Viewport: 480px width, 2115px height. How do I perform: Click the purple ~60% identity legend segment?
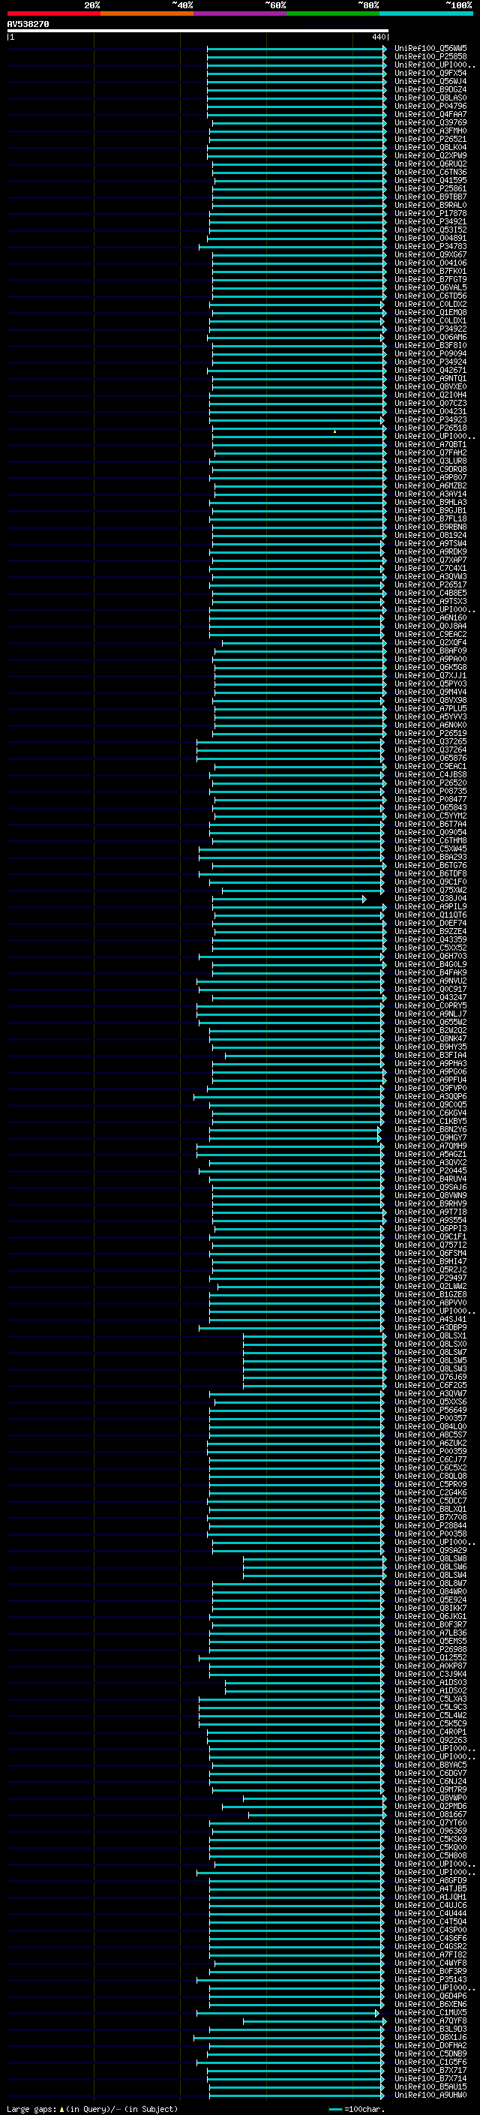[x=241, y=14]
